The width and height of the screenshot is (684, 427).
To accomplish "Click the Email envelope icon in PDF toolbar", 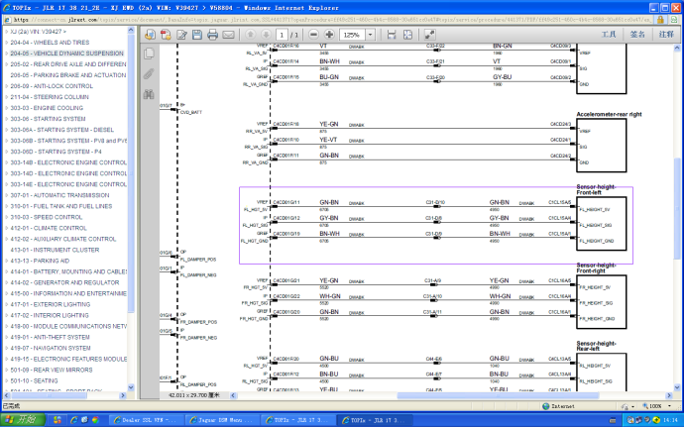I will click(229, 35).
